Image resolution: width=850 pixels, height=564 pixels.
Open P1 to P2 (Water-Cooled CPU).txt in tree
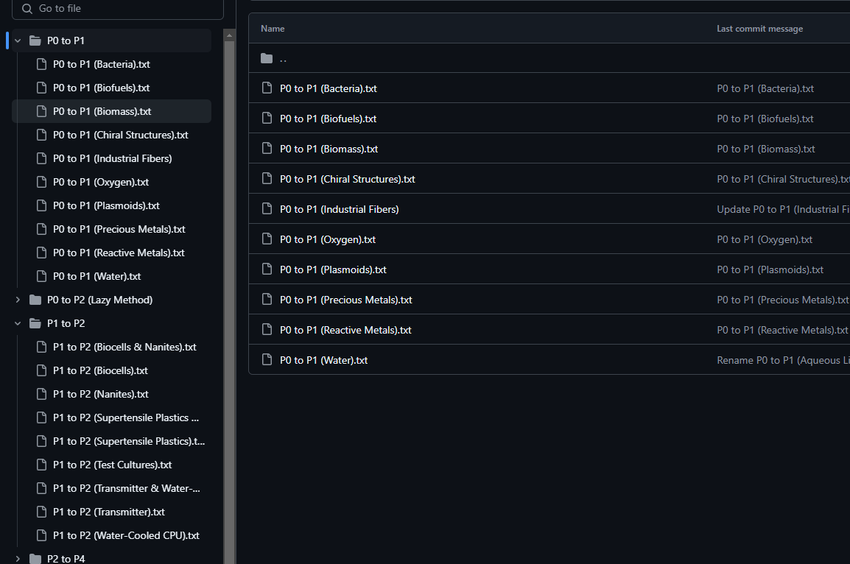pyautogui.click(x=126, y=535)
